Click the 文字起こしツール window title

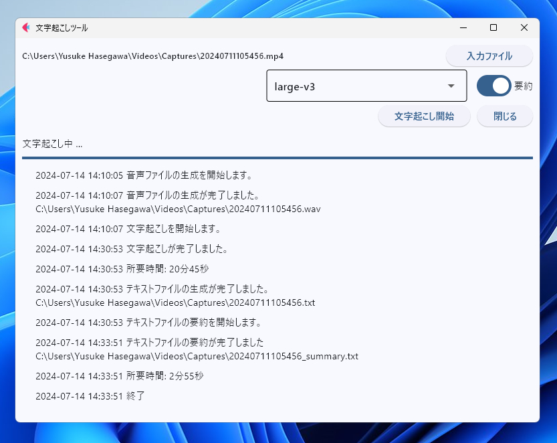pyautogui.click(x=62, y=27)
